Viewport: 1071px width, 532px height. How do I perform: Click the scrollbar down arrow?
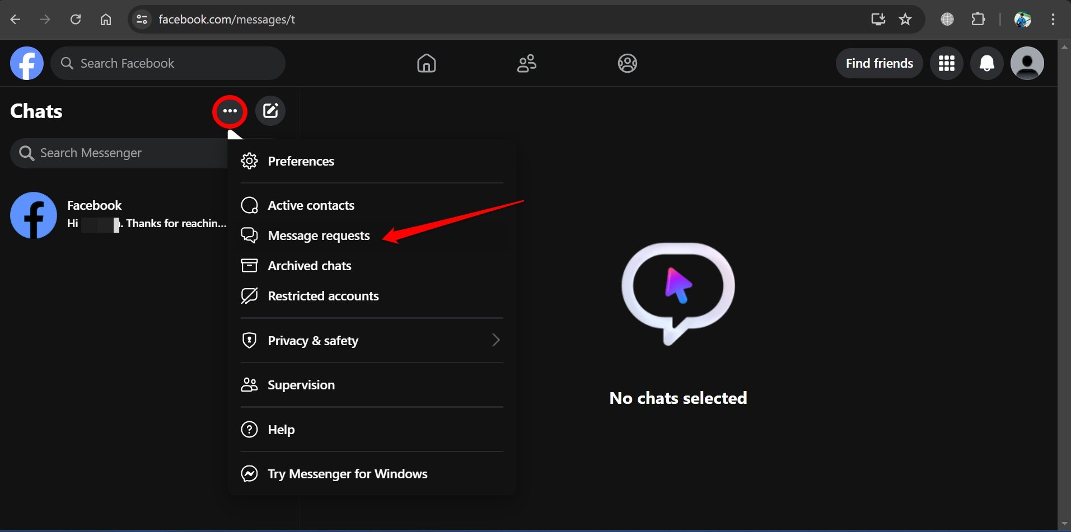coord(1064,524)
